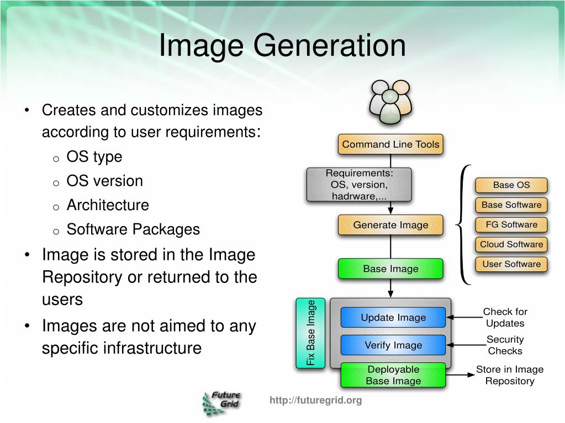Select the Verify Image box

(x=393, y=345)
